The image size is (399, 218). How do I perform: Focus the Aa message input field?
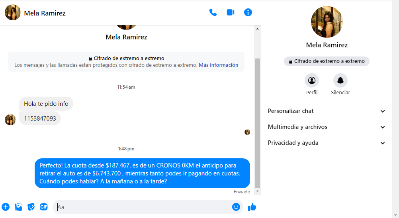point(143,207)
